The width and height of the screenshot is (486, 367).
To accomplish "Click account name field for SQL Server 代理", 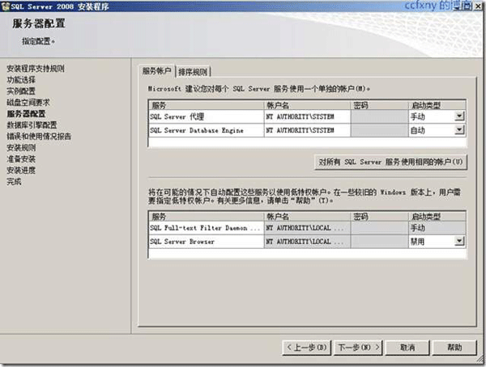I will [307, 116].
